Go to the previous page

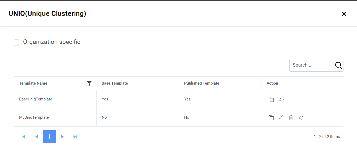tap(37, 137)
